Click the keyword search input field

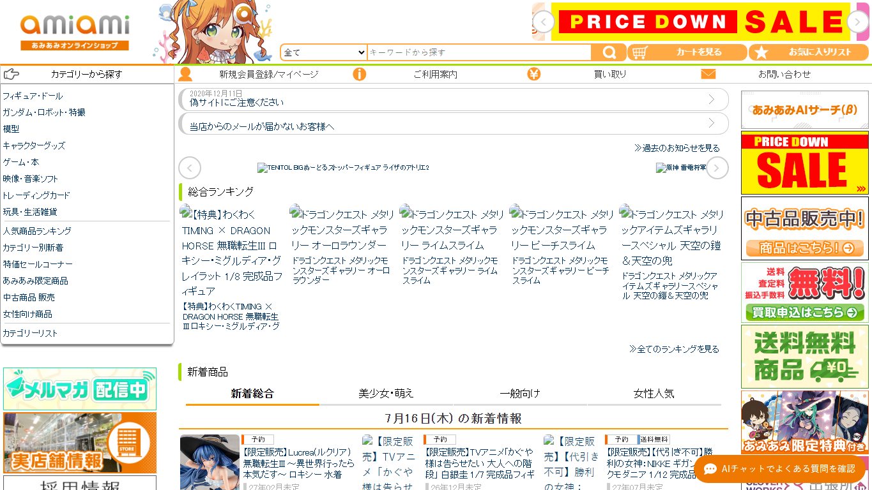coord(479,52)
